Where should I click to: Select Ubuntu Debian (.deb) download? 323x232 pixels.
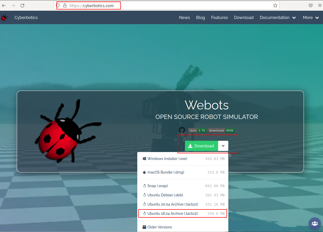pyautogui.click(x=183, y=195)
